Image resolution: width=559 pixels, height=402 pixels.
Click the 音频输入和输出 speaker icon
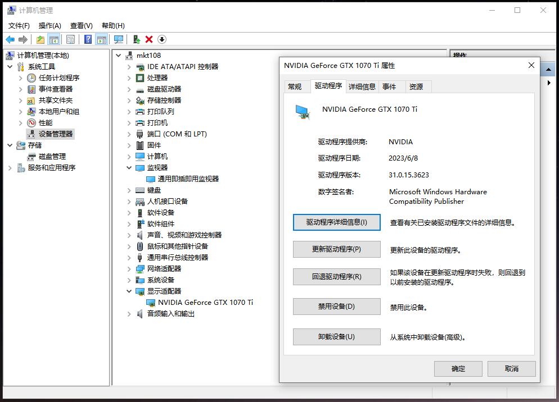pyautogui.click(x=140, y=314)
